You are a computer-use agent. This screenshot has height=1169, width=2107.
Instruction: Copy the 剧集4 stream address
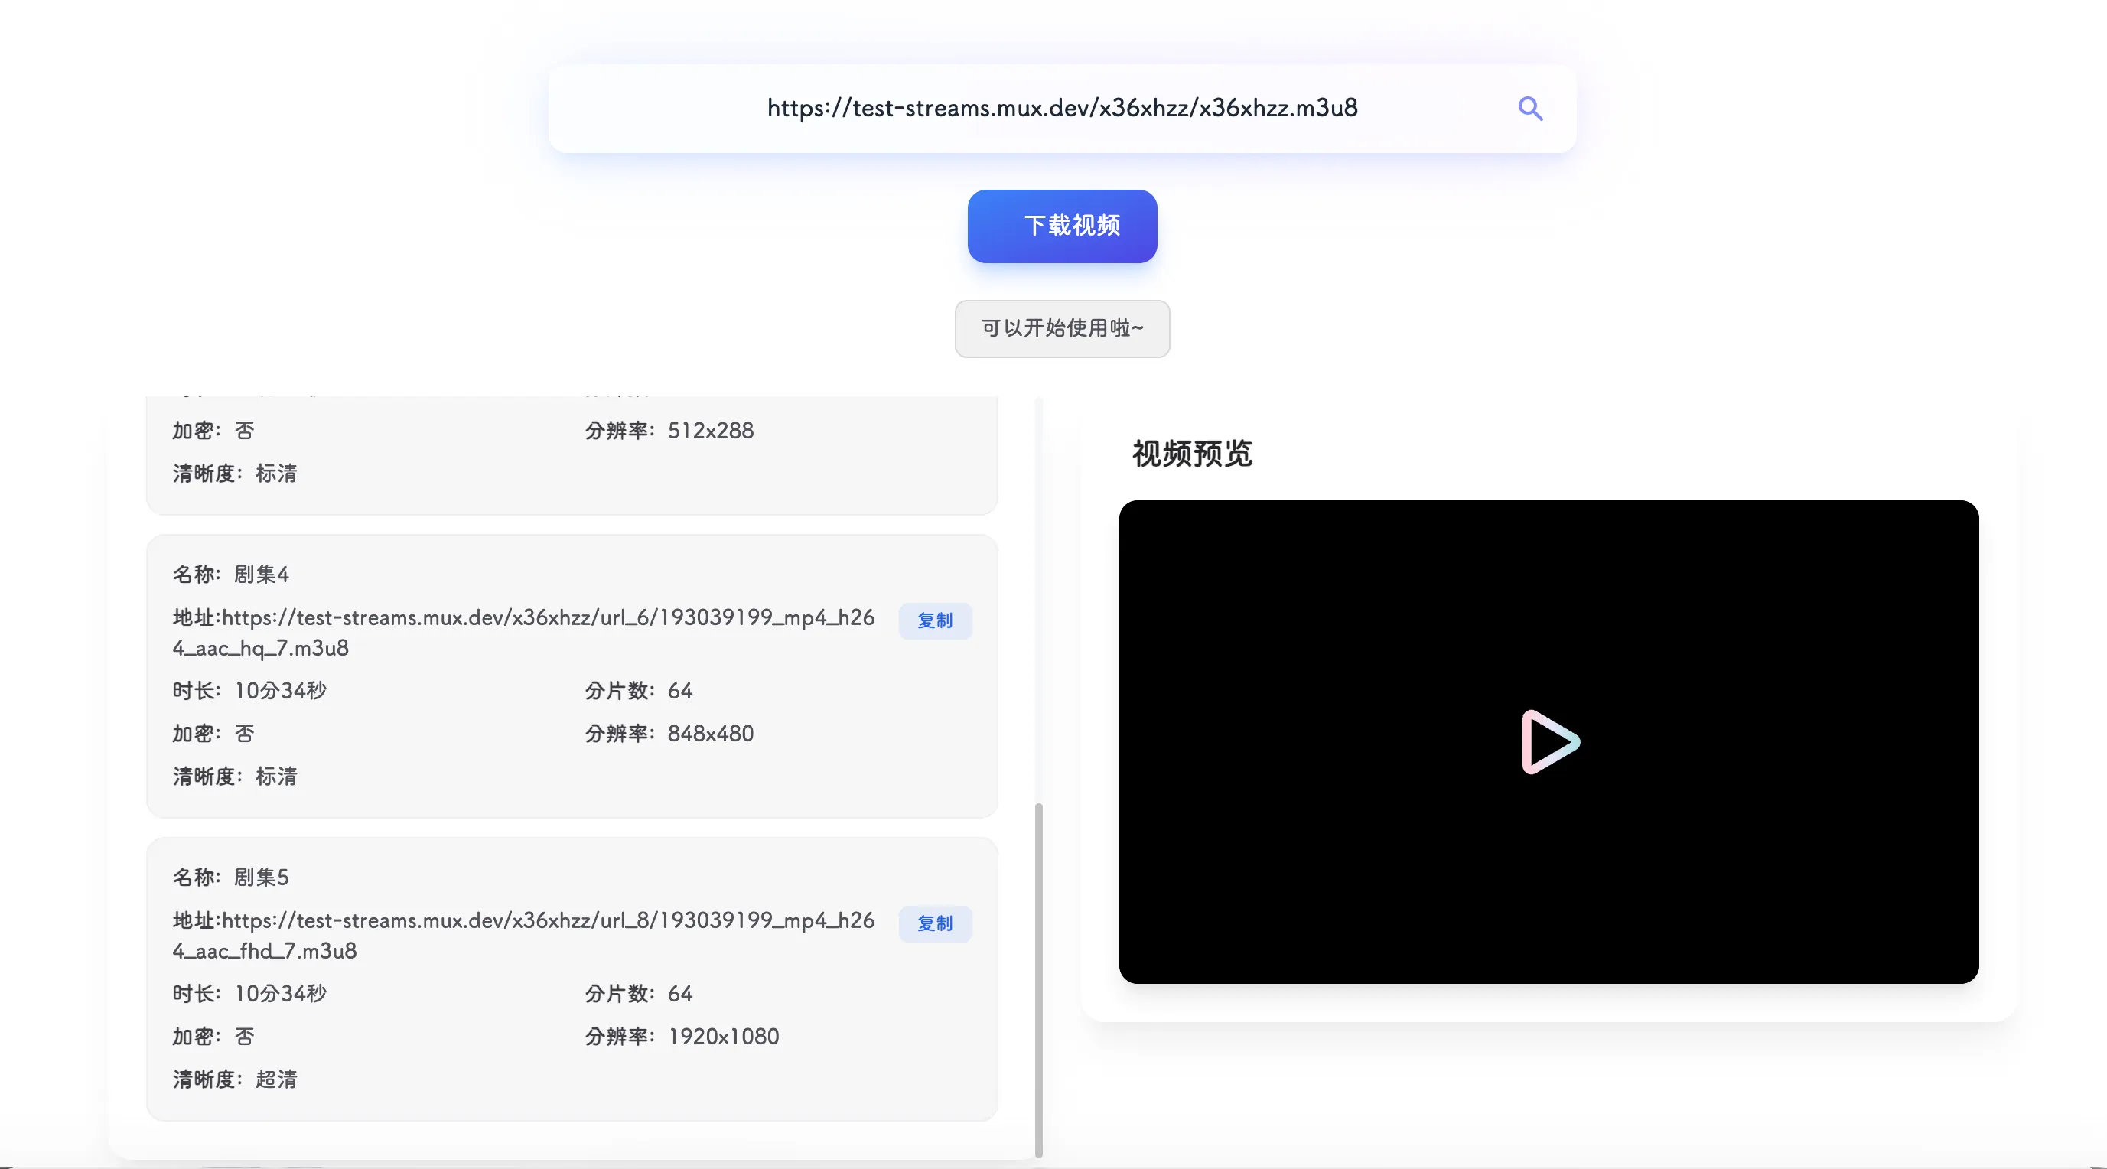point(934,621)
